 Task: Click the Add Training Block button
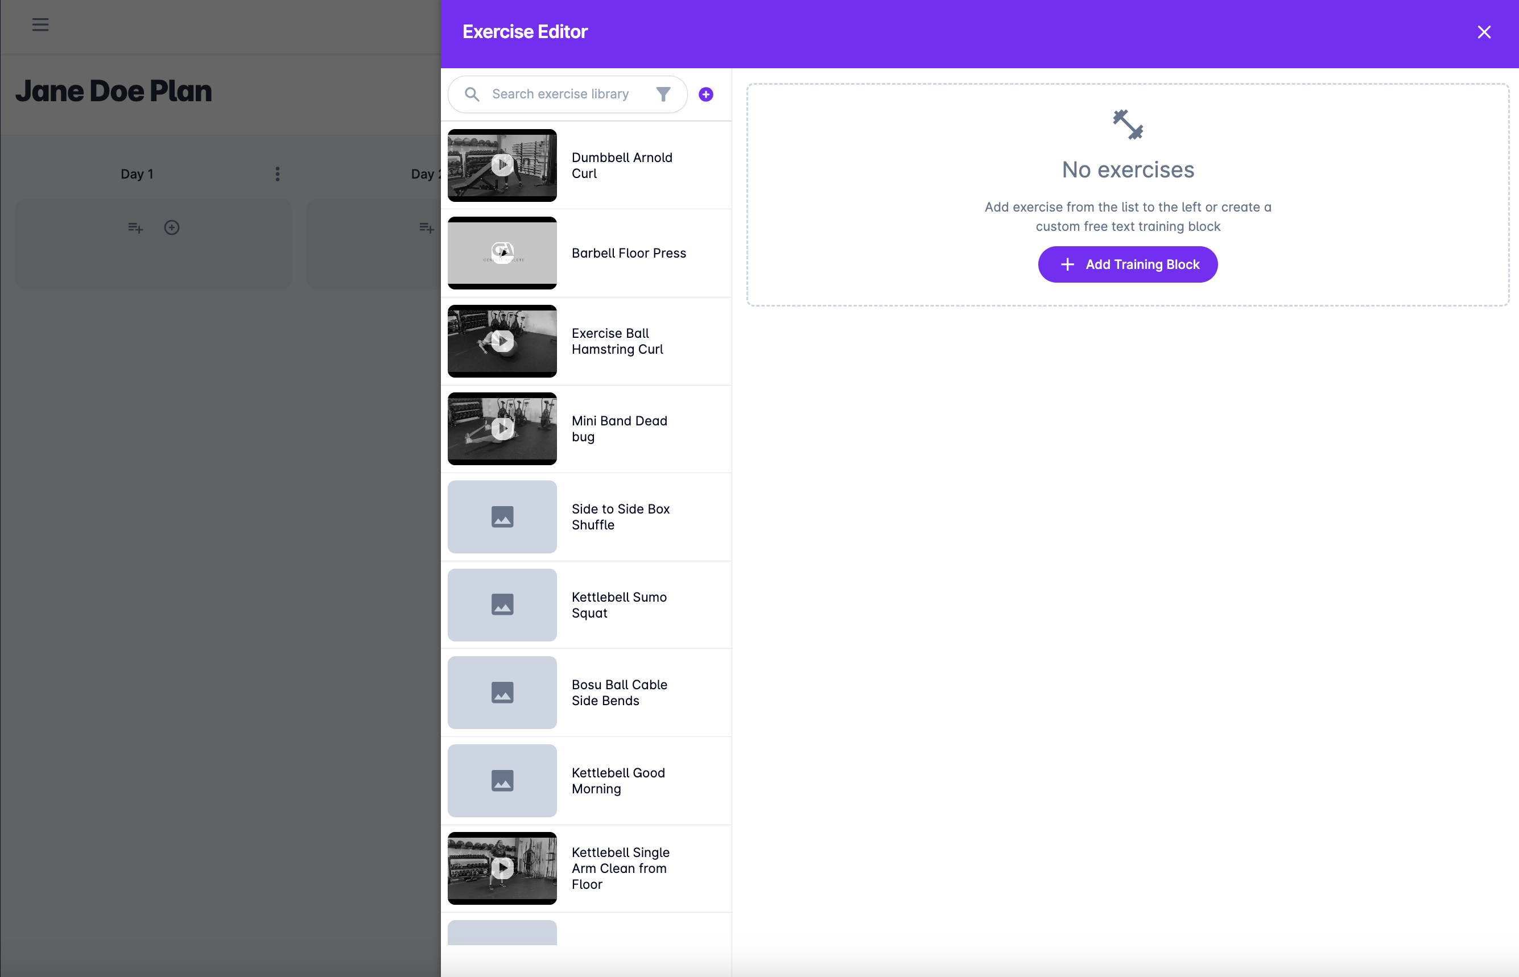(x=1128, y=264)
